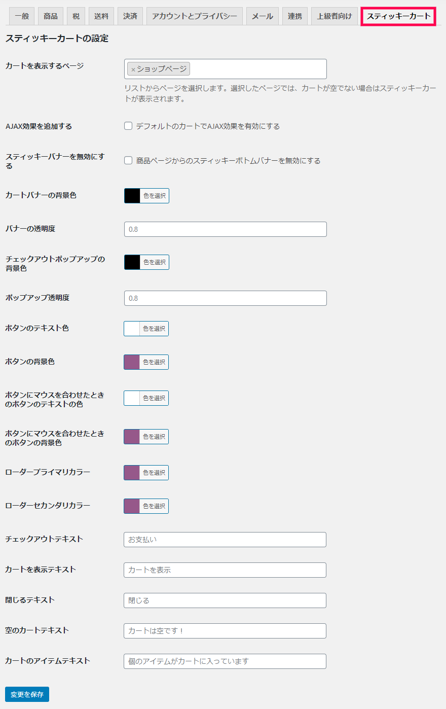Switch to the メール tab
446x709 pixels.
click(263, 16)
